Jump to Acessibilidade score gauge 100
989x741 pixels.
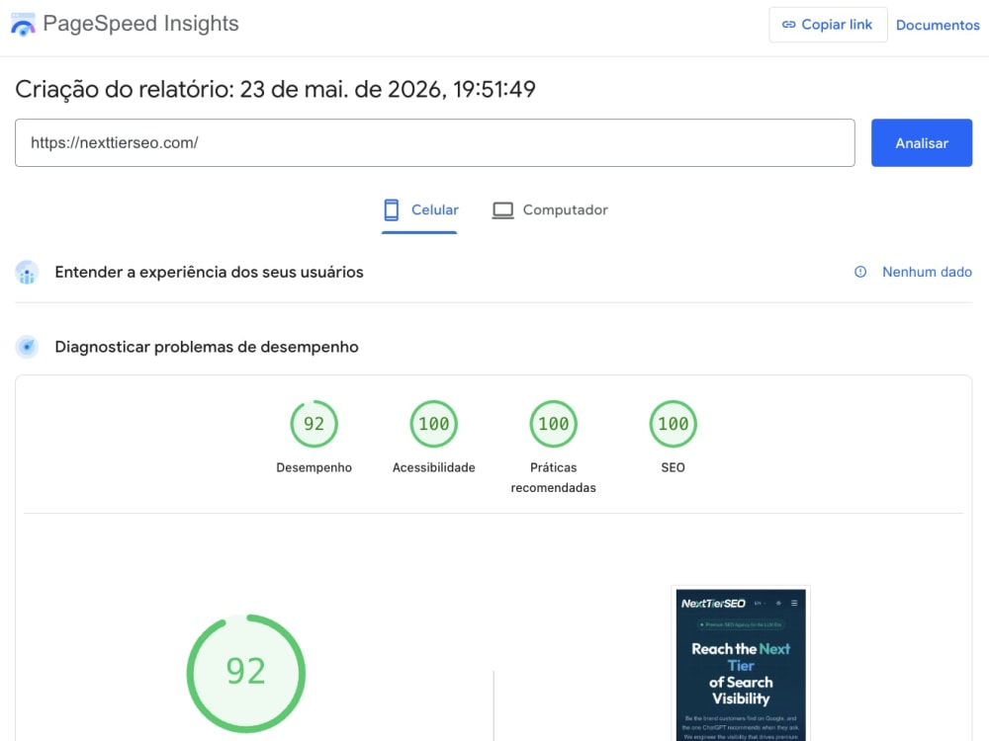(434, 424)
